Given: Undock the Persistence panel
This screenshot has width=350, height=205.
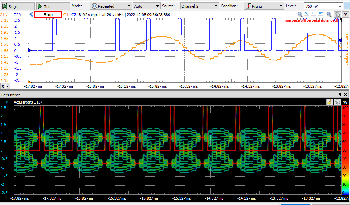Looking at the screenshot, I should click(340, 94).
